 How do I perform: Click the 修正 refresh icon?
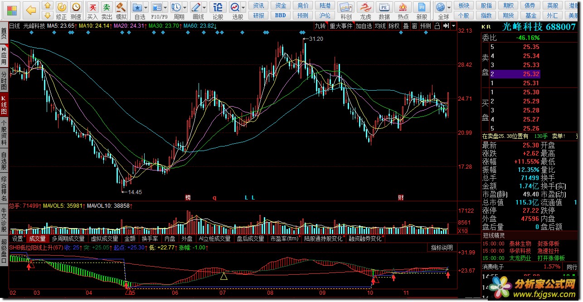click(x=62, y=7)
